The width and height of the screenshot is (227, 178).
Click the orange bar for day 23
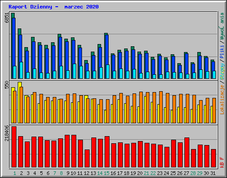click(161, 107)
